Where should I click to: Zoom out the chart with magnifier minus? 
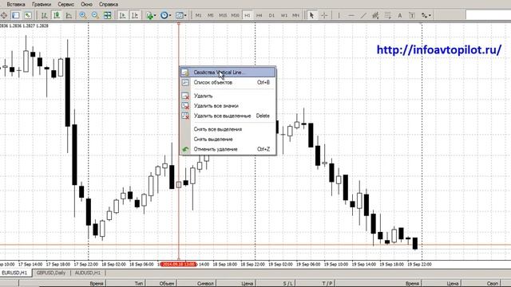pyautogui.click(x=95, y=15)
